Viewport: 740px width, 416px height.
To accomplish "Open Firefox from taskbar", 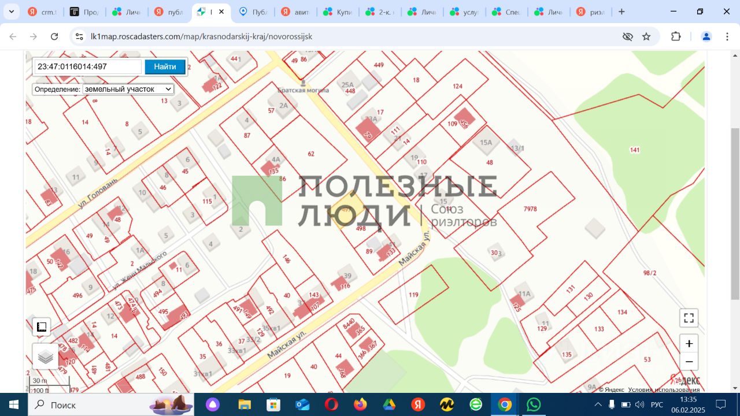I will tap(360, 404).
